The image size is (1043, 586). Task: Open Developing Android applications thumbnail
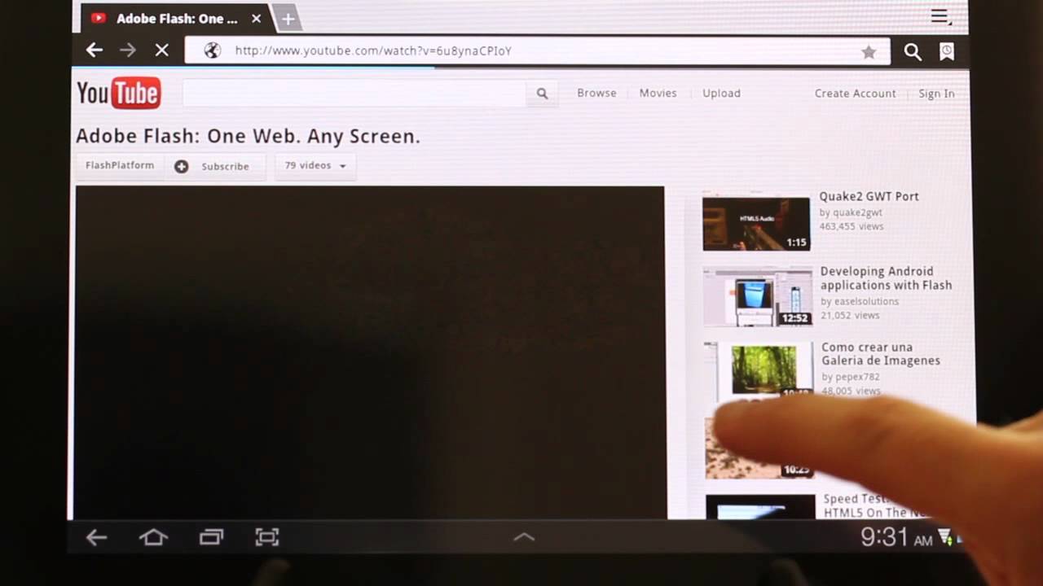click(x=758, y=298)
